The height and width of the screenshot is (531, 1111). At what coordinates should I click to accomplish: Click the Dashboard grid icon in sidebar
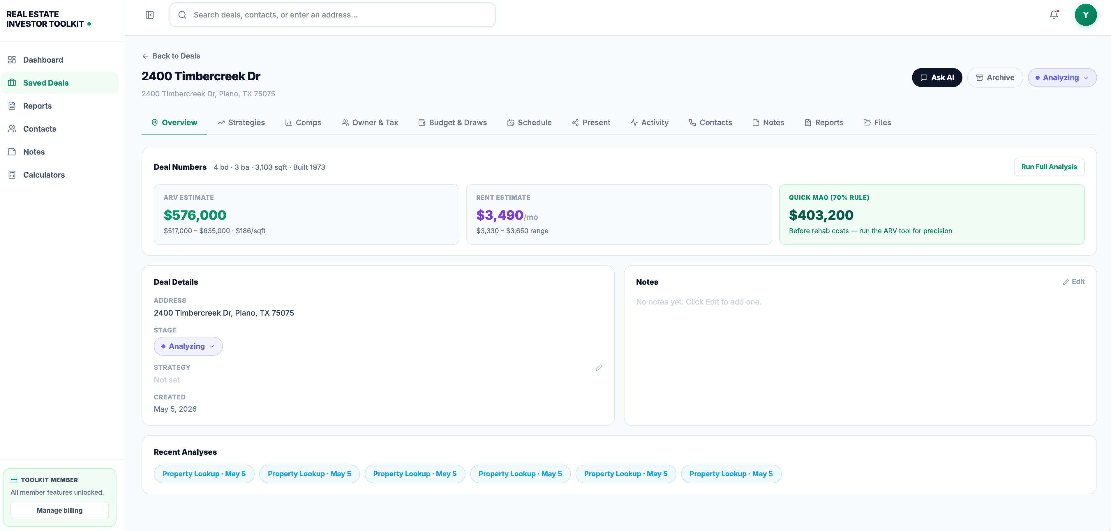12,60
